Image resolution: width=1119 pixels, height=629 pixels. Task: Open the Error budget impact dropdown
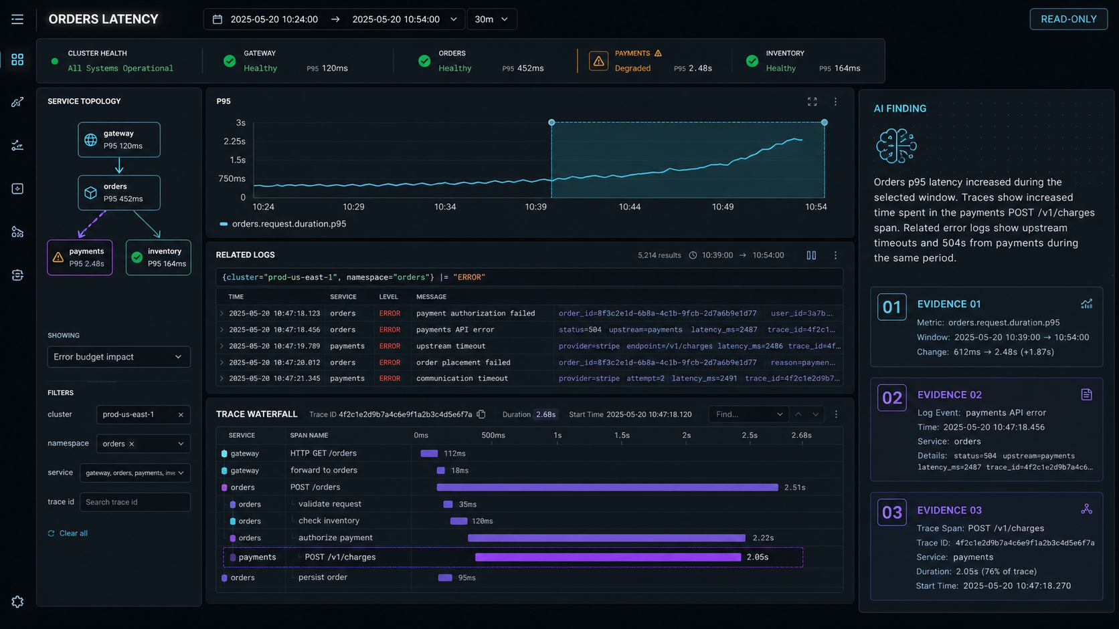[118, 357]
